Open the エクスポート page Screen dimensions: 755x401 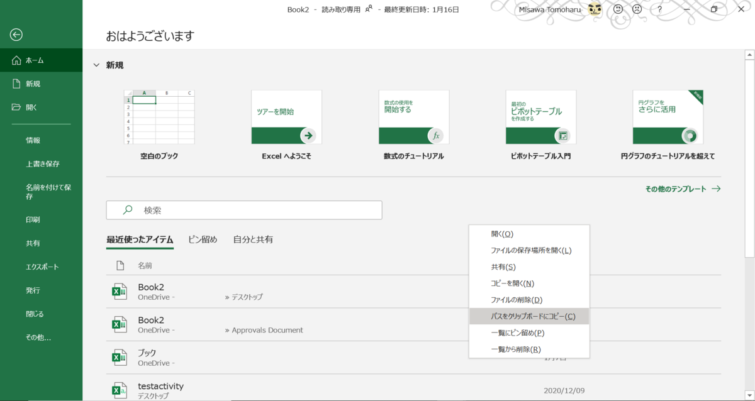(x=41, y=266)
